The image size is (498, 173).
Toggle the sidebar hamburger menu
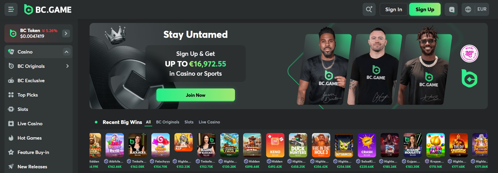11,9
